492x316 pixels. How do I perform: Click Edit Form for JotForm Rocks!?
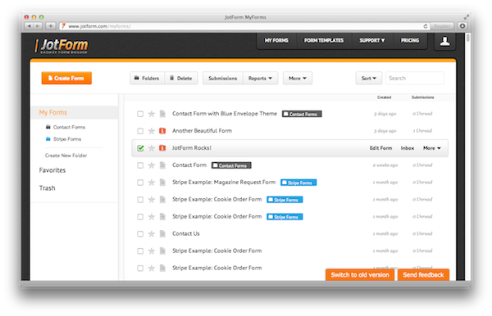tap(381, 148)
